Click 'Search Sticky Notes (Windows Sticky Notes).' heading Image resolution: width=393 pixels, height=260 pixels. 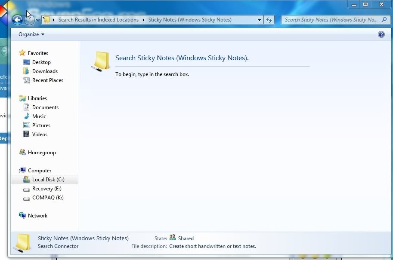pyautogui.click(x=182, y=58)
